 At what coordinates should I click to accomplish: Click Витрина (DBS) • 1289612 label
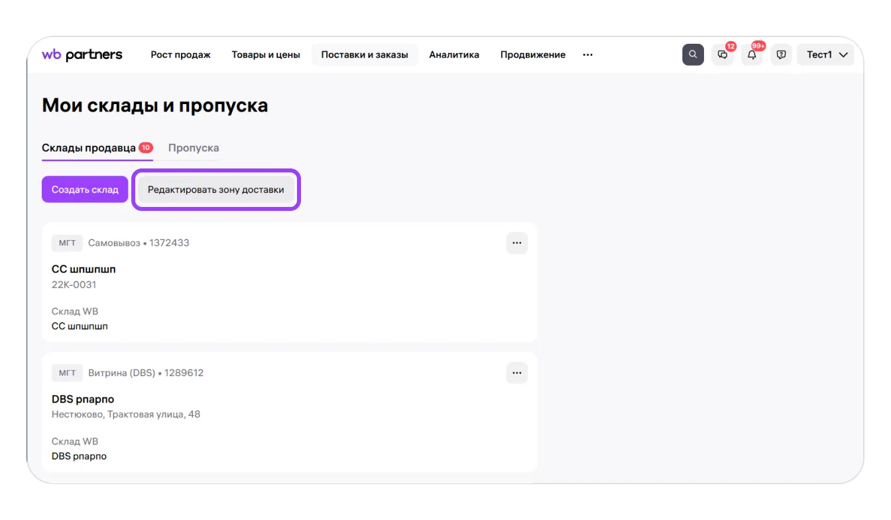tap(146, 373)
